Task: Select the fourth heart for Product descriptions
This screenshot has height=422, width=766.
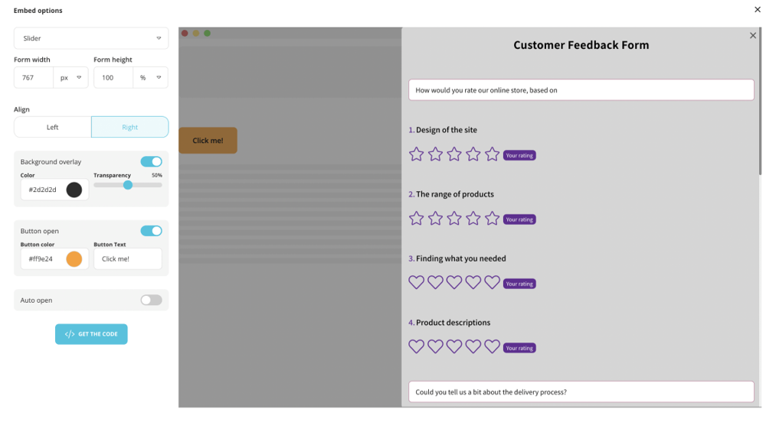Action: click(x=473, y=347)
